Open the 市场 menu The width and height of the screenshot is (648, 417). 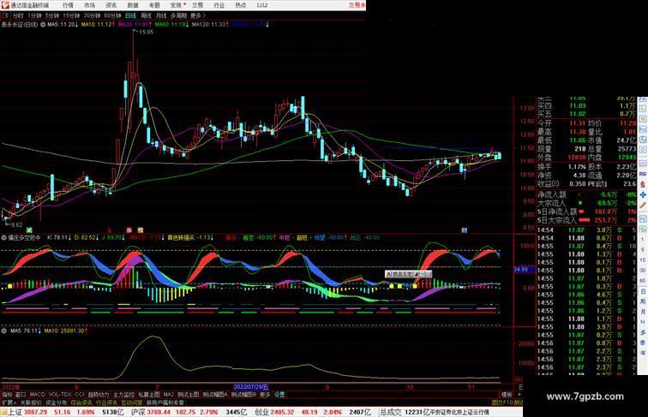point(90,5)
